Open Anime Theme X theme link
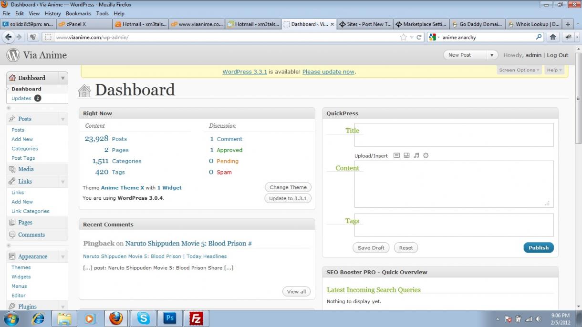This screenshot has height=327, width=582. (x=123, y=188)
